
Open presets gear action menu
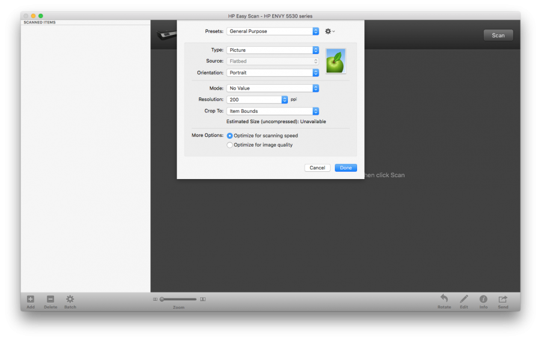click(330, 31)
